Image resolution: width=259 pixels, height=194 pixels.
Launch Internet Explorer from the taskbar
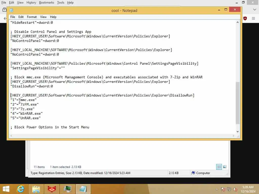[x=21, y=189]
